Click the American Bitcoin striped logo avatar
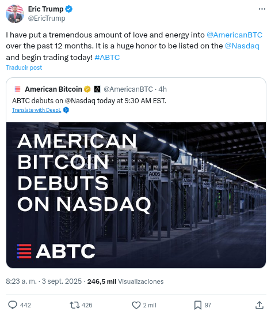This screenshot has height=312, width=271. (x=17, y=89)
